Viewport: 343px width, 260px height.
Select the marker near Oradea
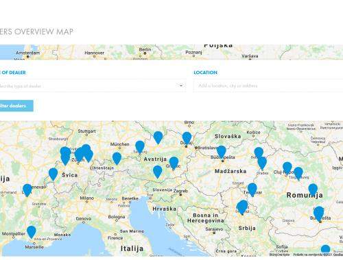tap(262, 163)
